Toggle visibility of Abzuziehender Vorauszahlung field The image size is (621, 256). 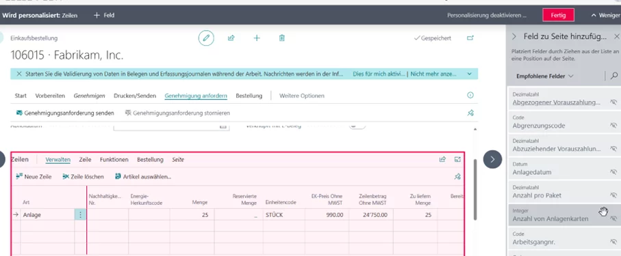point(613,149)
